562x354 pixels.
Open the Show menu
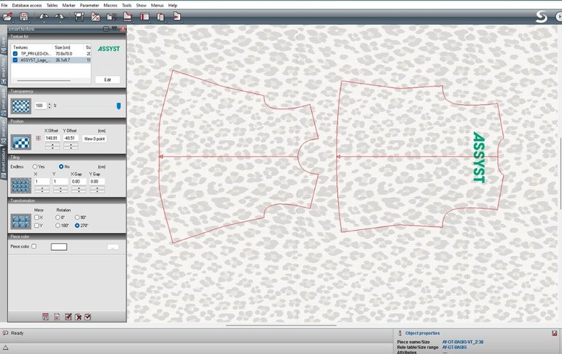coord(141,5)
